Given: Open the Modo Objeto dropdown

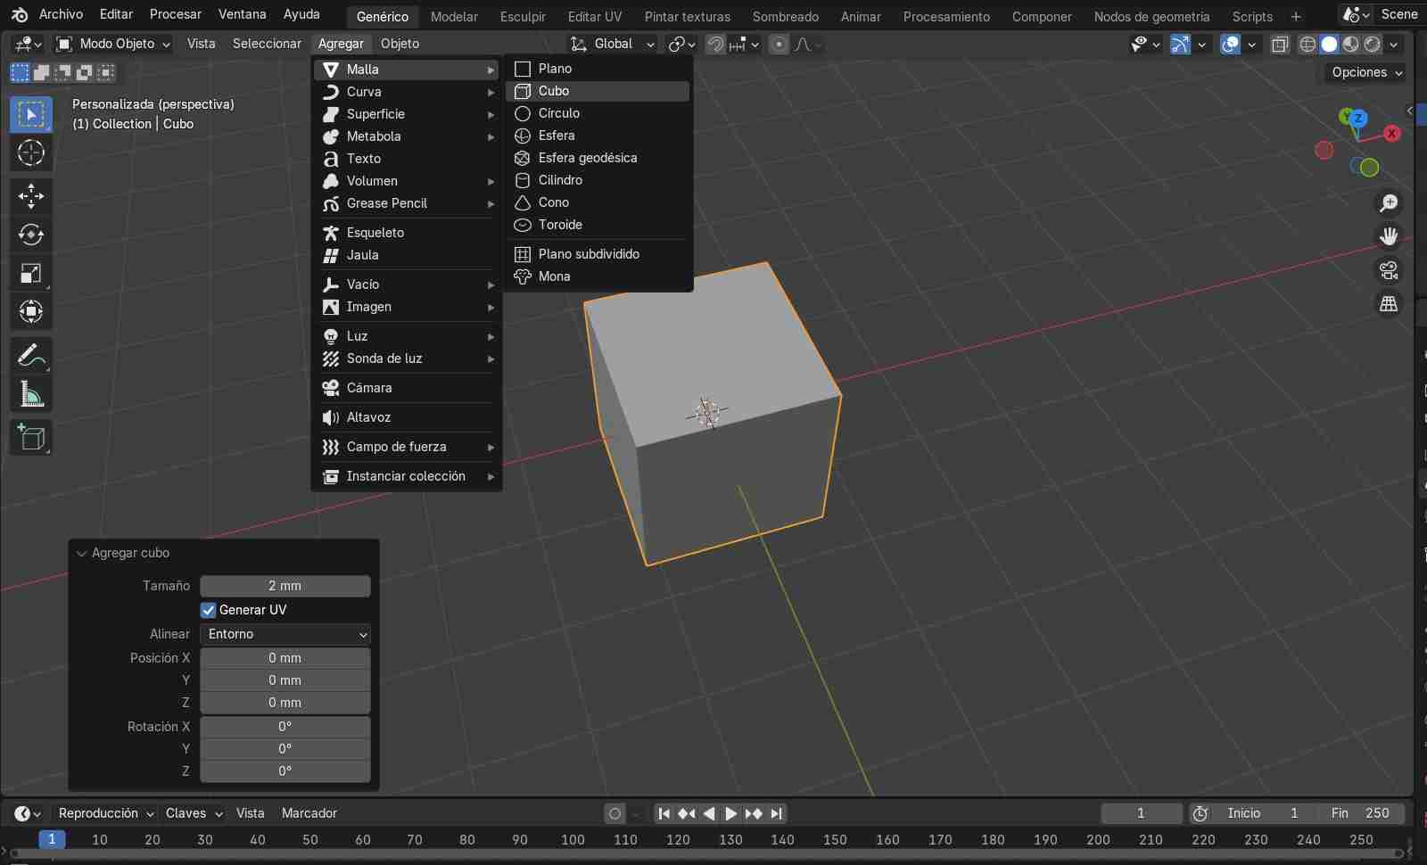Looking at the screenshot, I should pos(112,43).
